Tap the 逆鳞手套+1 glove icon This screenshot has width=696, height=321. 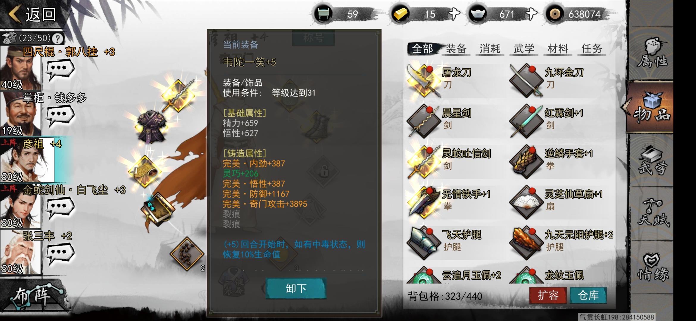(526, 161)
